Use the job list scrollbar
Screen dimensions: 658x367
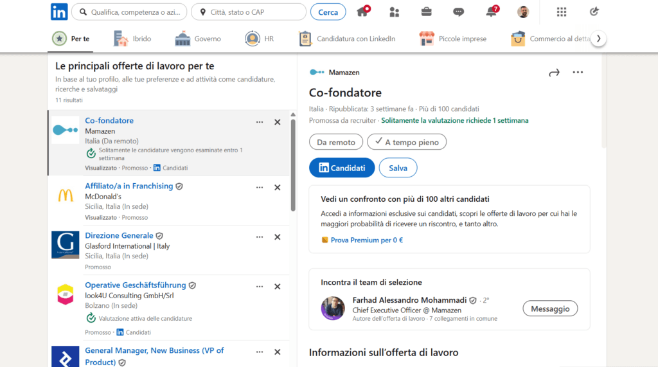click(293, 165)
